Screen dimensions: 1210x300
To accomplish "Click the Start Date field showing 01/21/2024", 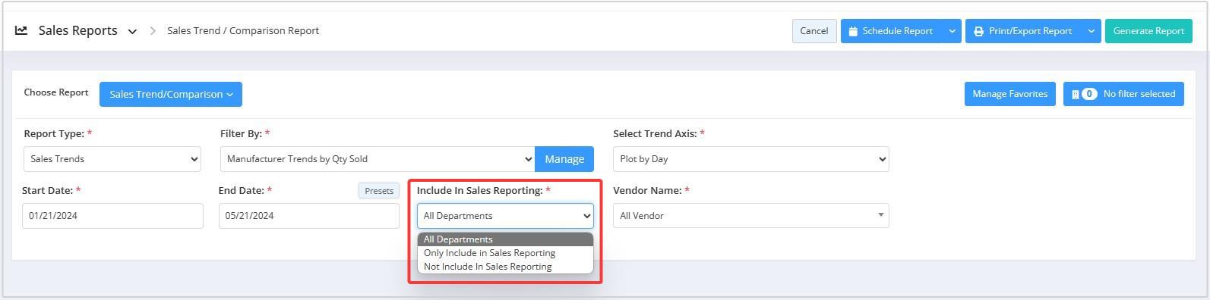I will pos(112,216).
